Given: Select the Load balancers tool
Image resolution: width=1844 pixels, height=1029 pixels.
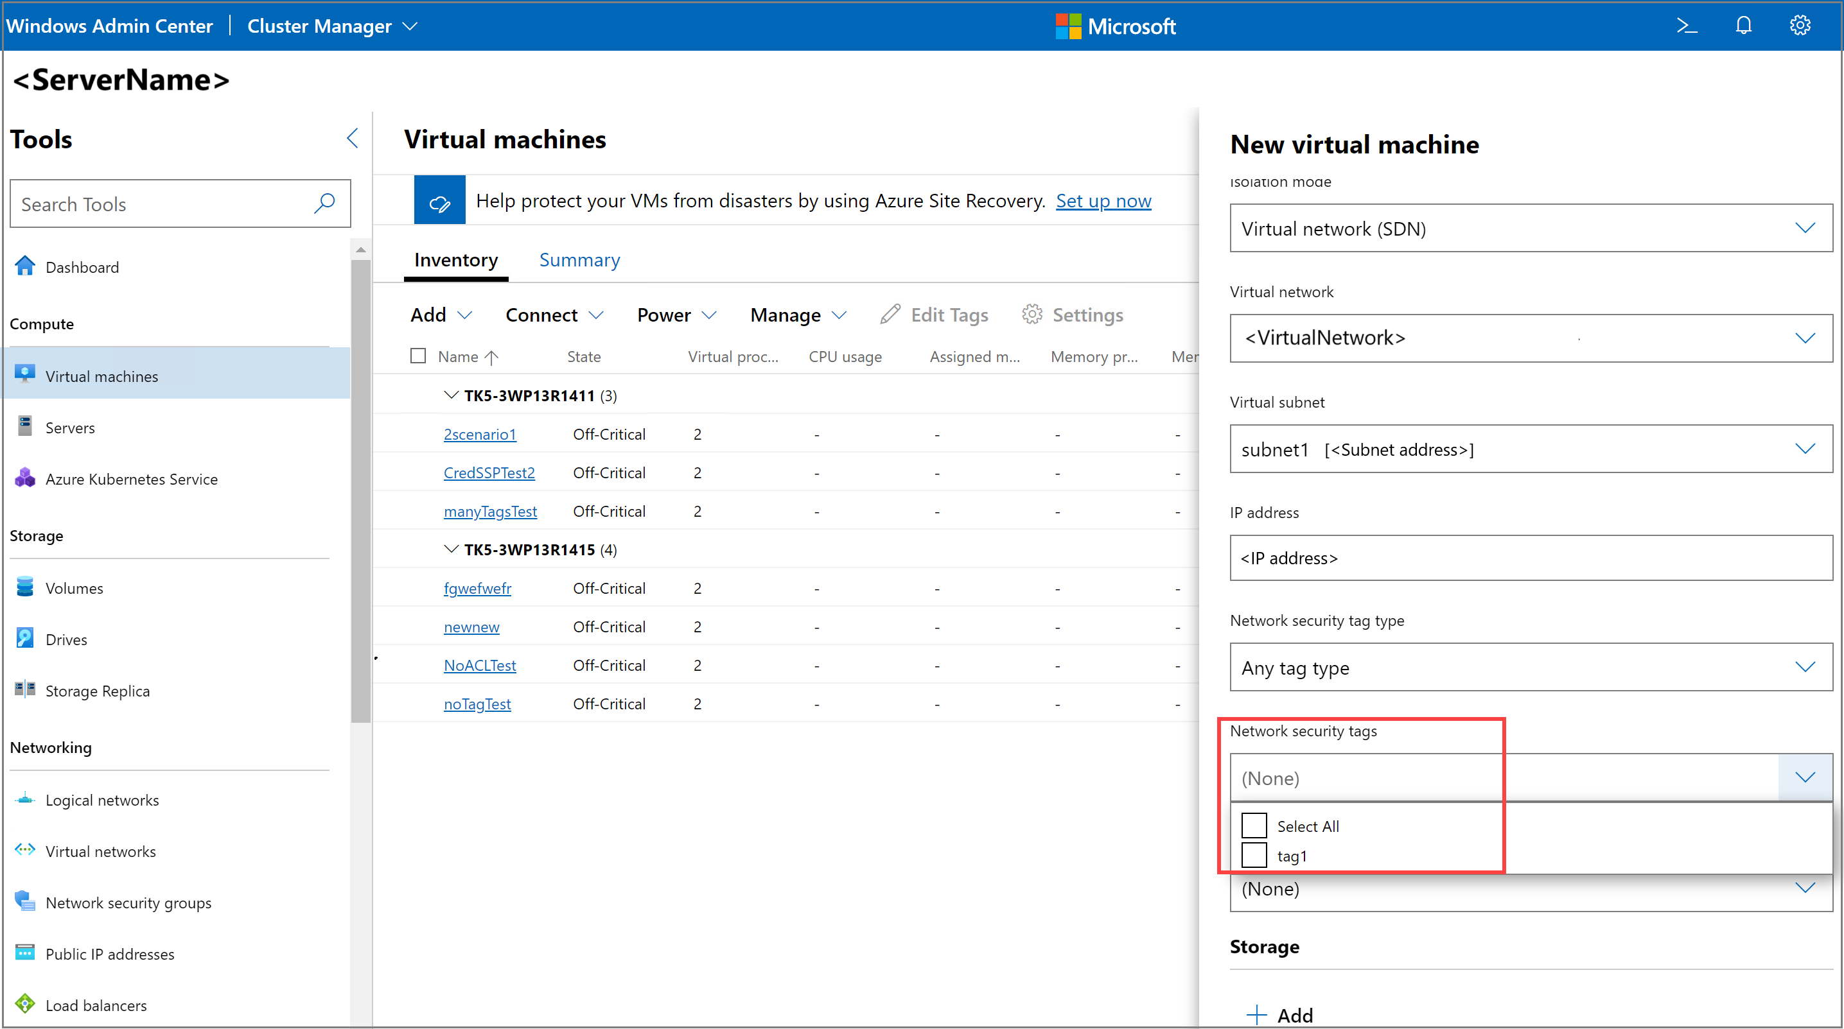Looking at the screenshot, I should [x=95, y=1005].
